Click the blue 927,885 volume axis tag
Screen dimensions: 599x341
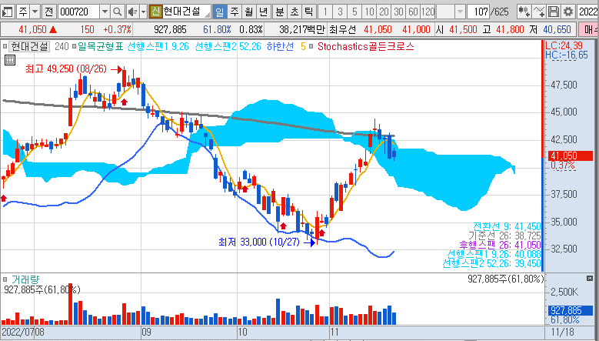click(571, 310)
